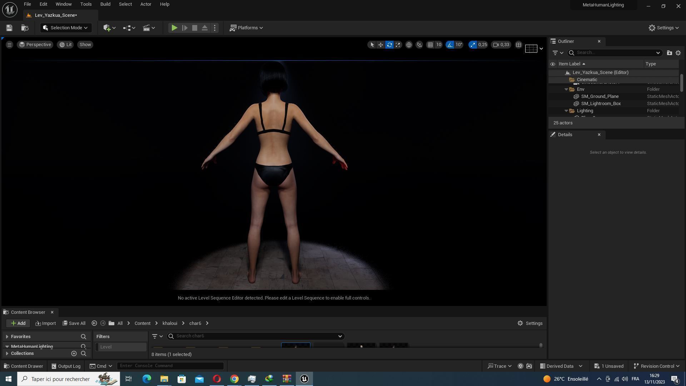
Task: Click Save All in Content Browser
Action: click(x=74, y=323)
